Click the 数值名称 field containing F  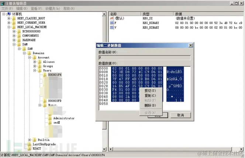[145, 57]
